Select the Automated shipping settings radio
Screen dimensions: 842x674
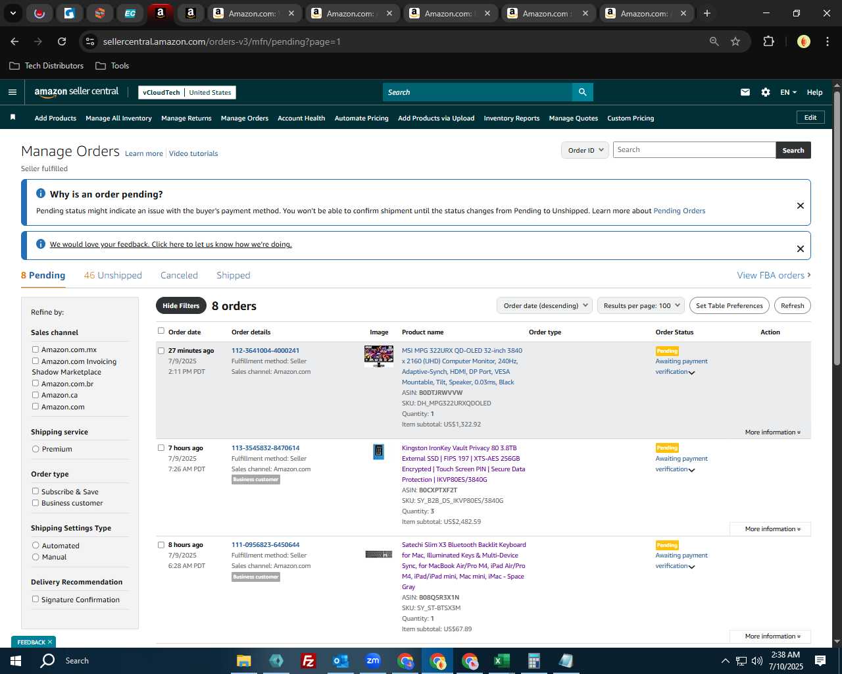(x=36, y=545)
